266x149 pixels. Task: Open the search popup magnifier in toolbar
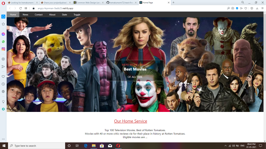coord(228,8)
